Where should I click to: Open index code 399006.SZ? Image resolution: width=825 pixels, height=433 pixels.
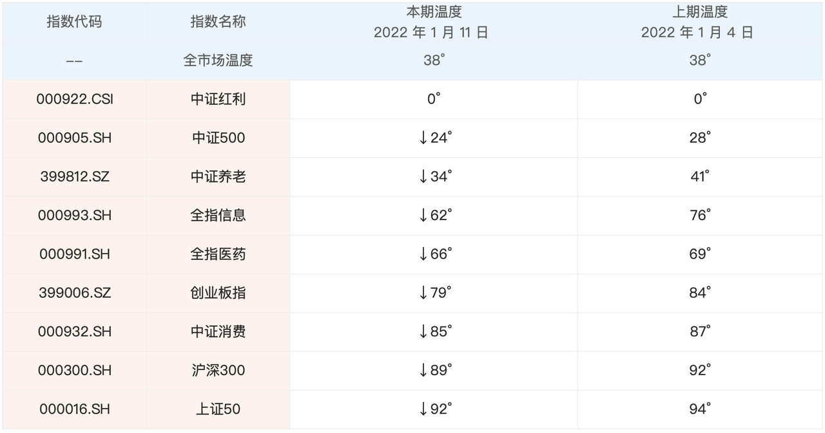click(75, 293)
